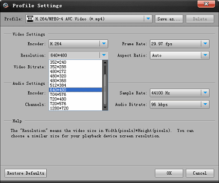Screen dimensions: 219x183
Task: Open the Audio Bitrate 96 kbps dropdown
Action: [205, 104]
